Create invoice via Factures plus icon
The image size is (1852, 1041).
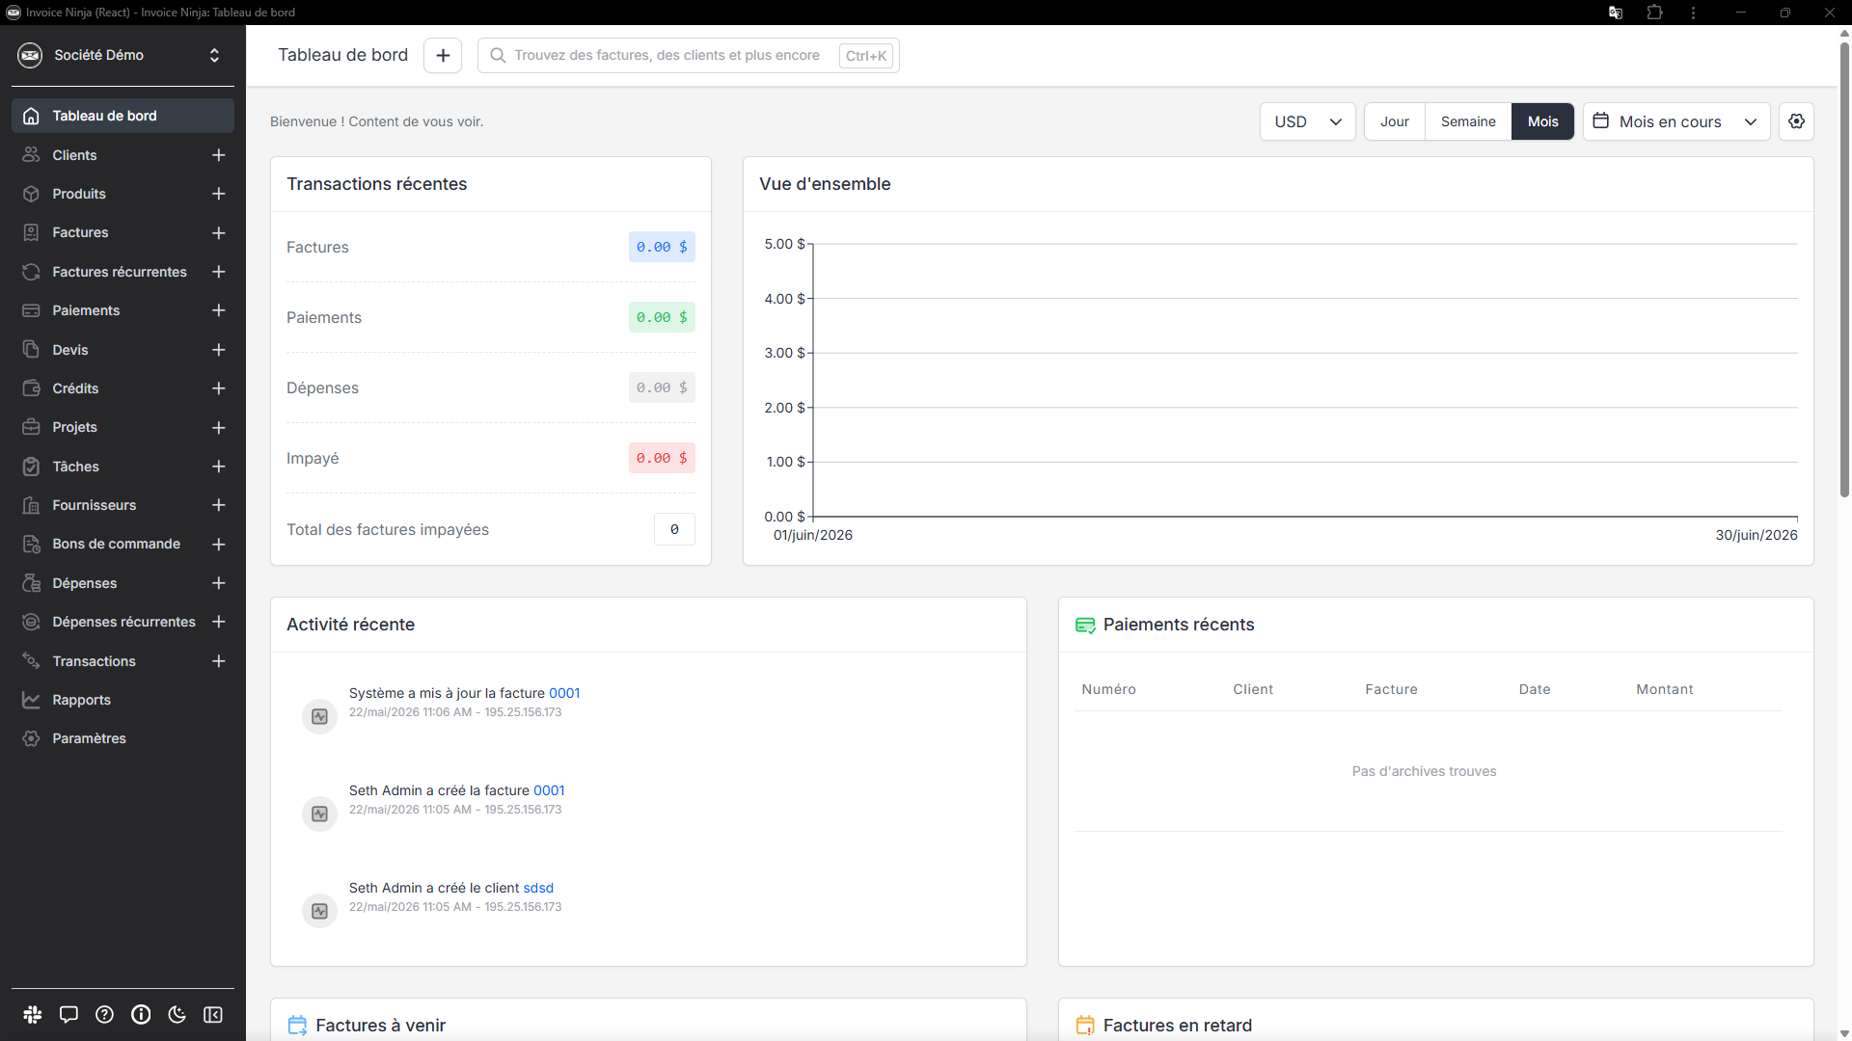[219, 233]
